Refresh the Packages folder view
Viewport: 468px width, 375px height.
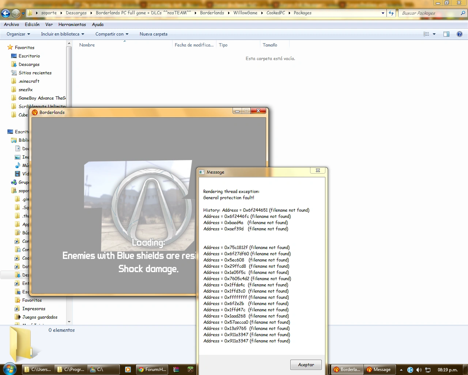tap(391, 13)
